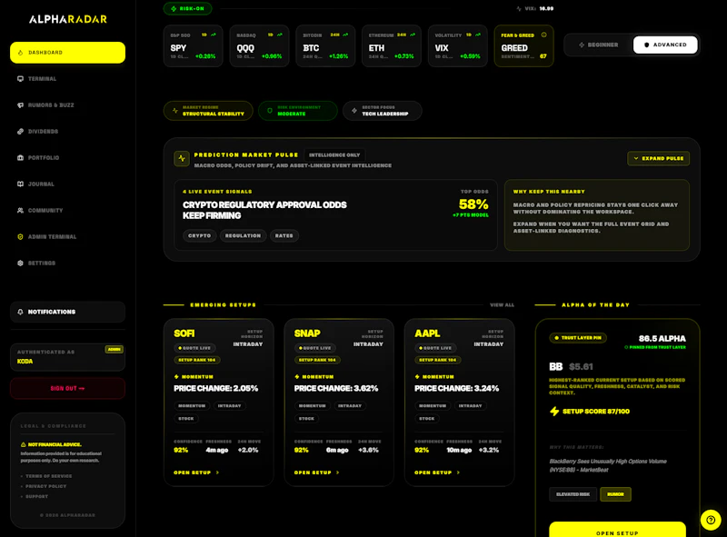Click the Fear & Greed info icon
Viewport: 727px width, 537px height.
pos(543,35)
